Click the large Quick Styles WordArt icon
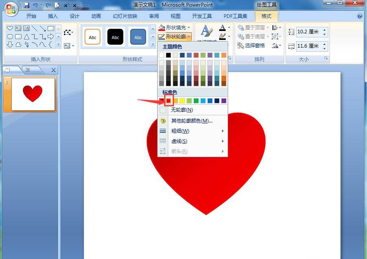The height and width of the screenshot is (259, 367). pos(207,31)
